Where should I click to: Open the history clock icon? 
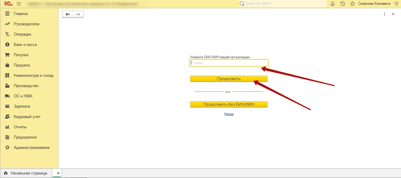click(343, 4)
